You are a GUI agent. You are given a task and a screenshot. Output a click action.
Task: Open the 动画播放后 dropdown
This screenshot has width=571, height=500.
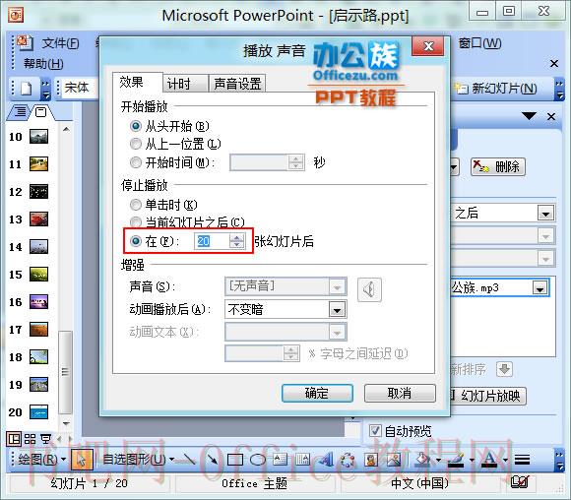coord(338,310)
